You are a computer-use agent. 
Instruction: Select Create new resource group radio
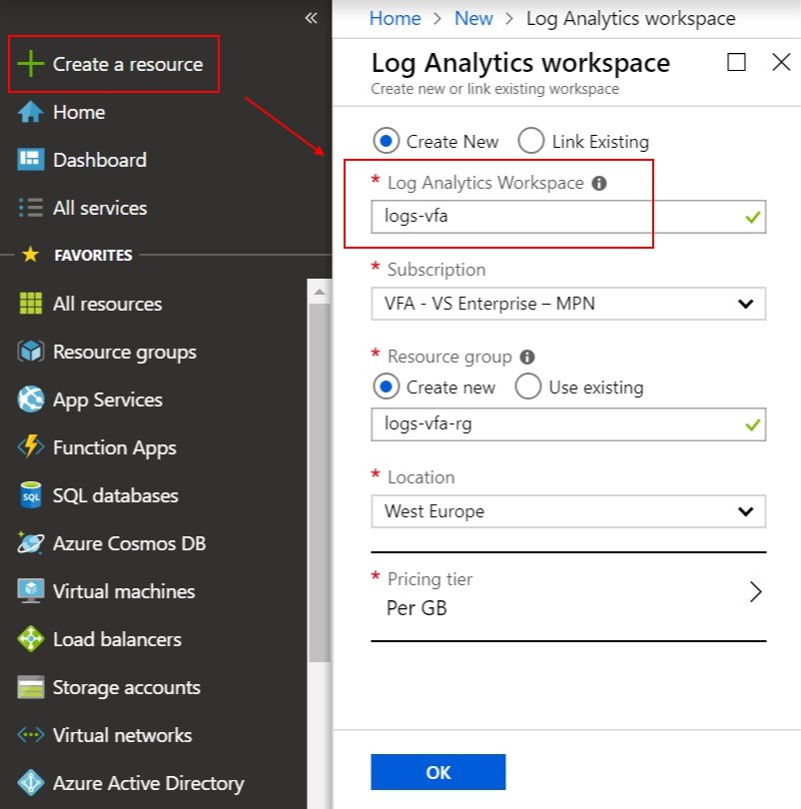(x=386, y=387)
